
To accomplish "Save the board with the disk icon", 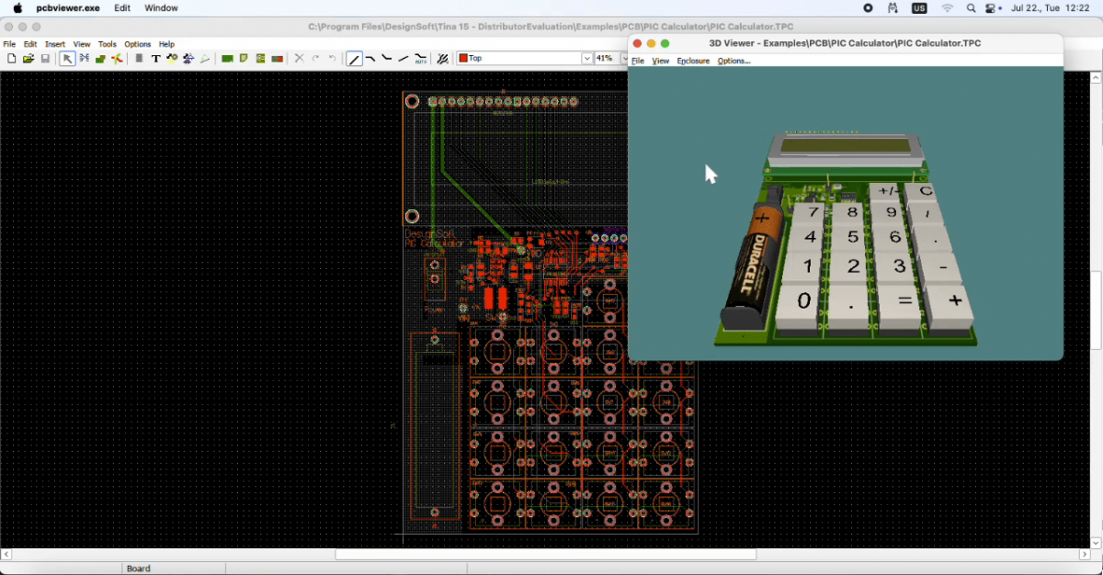I will tap(45, 58).
